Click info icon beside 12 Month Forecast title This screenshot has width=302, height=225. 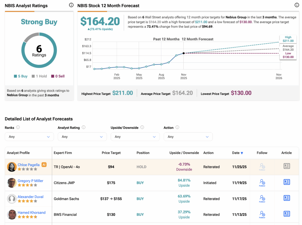pyautogui.click(x=297, y=5)
